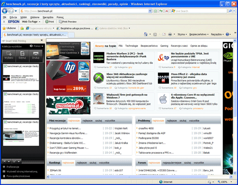Open the new tab button
Viewport: 238px width, 185px height.
coord(71,35)
